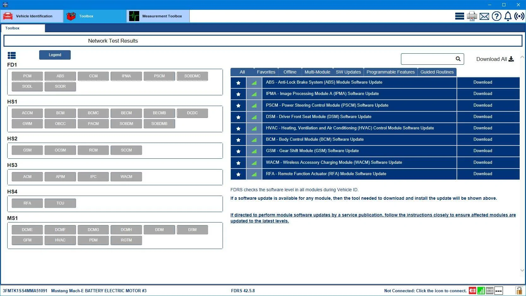Click the signal icon on the BCM update row

(x=254, y=140)
